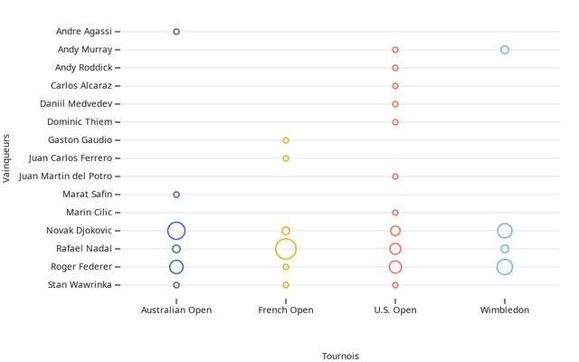Click the Wimbledon x-axis label
Screen dimensions: 579x362
[505, 310]
